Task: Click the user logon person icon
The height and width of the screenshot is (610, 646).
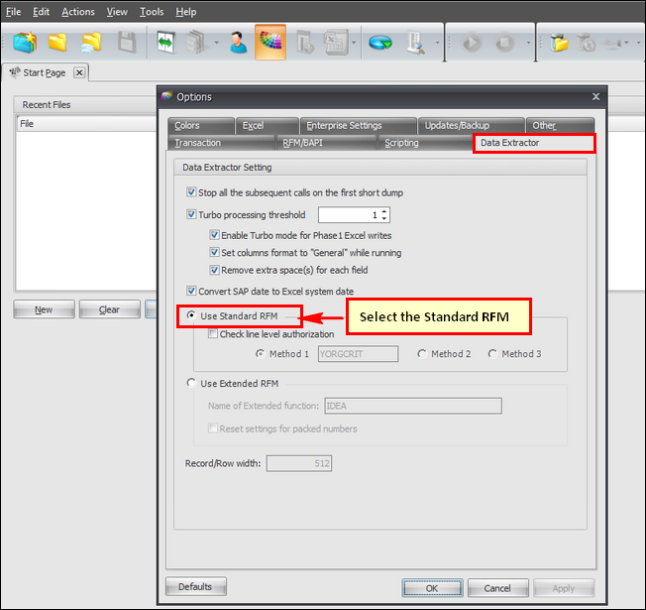Action: (x=238, y=43)
